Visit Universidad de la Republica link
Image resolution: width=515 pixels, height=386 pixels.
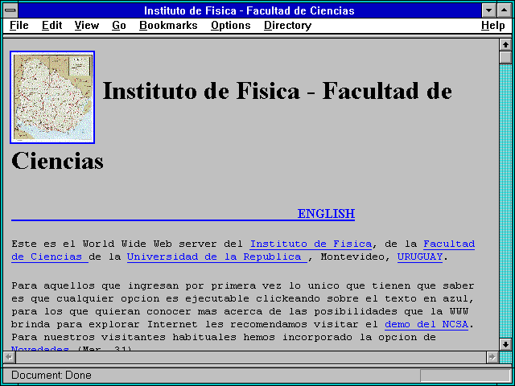pos(216,257)
